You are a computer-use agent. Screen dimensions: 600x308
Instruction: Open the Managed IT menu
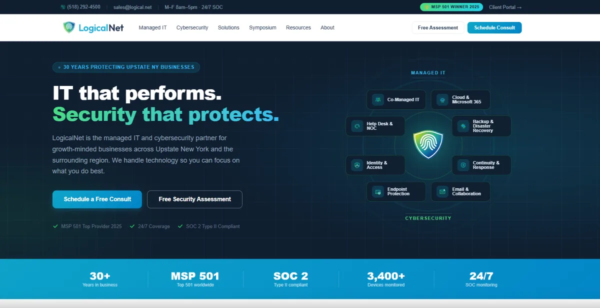152,27
